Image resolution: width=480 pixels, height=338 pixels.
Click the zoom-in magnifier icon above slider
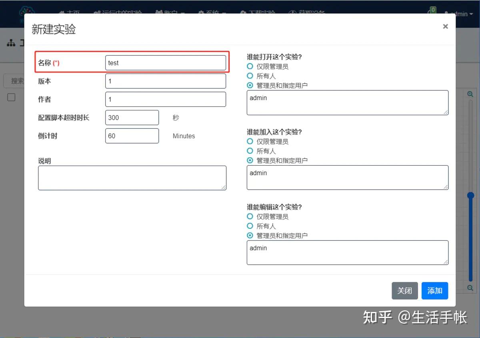click(470, 94)
